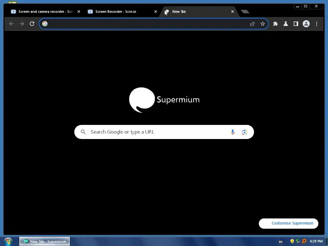Maximize the Supermium window
Viewport: 328px width, 246px height.
[x=306, y=6]
